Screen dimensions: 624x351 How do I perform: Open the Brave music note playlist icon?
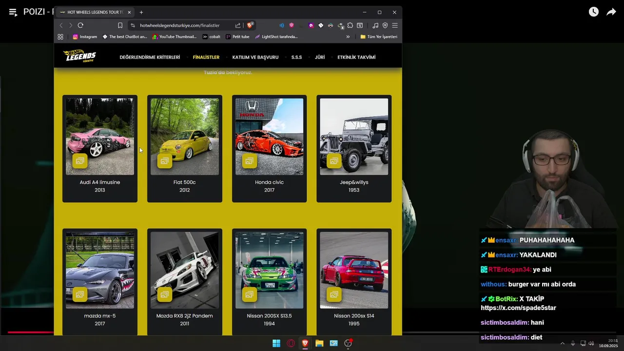click(x=375, y=25)
